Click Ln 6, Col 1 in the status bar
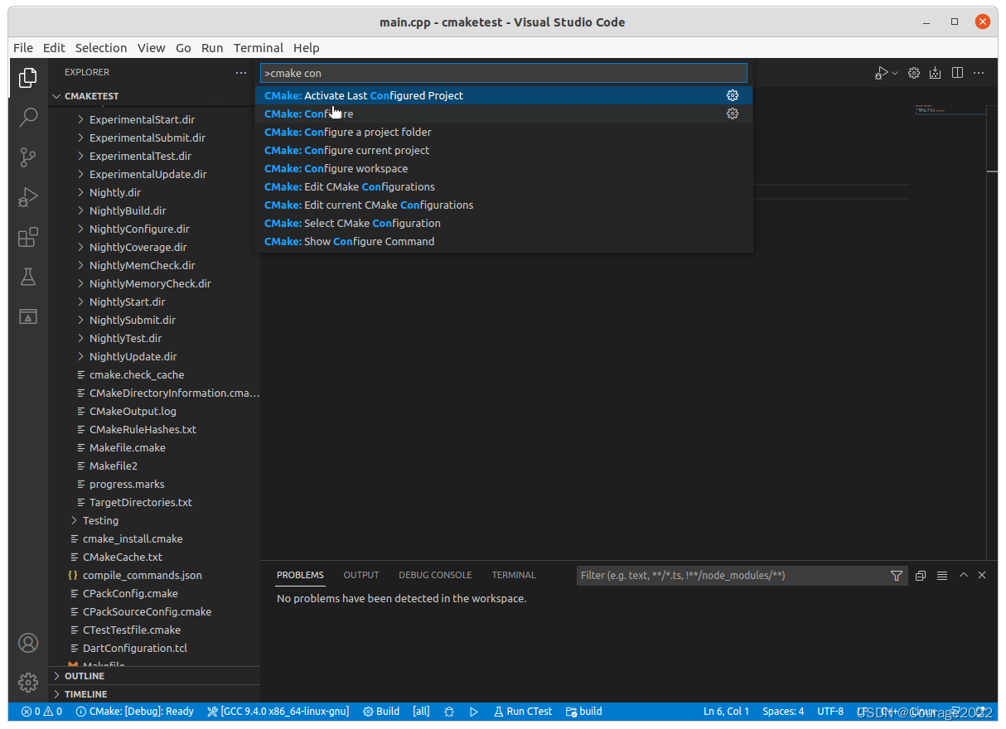The image size is (1006, 729). pyautogui.click(x=726, y=712)
